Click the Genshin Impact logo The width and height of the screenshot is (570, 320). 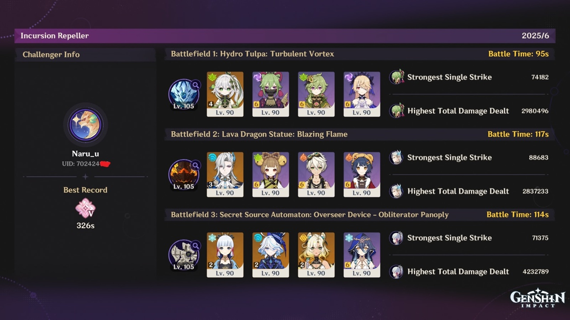537,298
